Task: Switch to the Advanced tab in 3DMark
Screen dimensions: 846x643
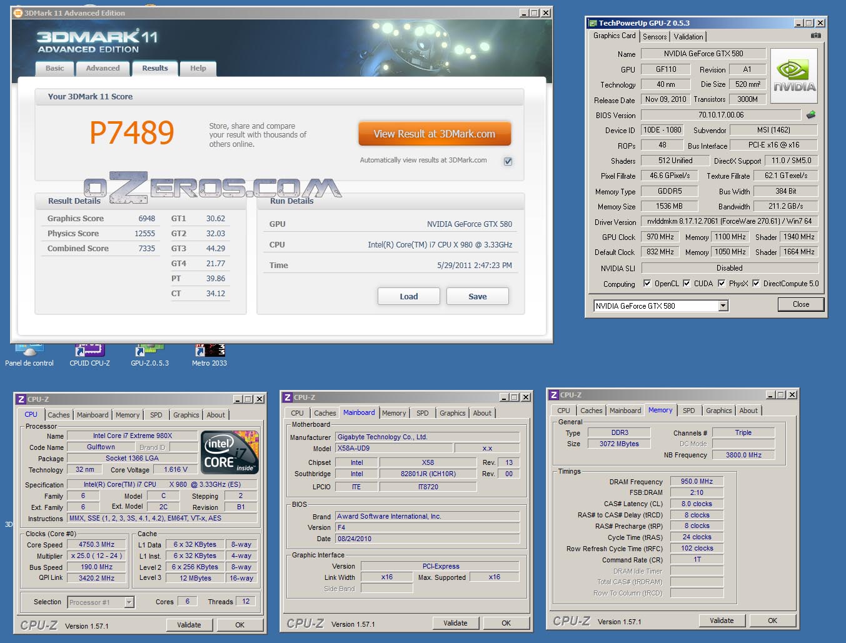Action: pos(103,68)
